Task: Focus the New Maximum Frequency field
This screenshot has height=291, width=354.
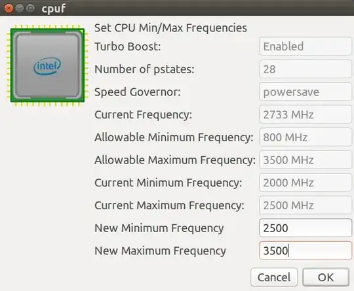Action: pos(305,250)
